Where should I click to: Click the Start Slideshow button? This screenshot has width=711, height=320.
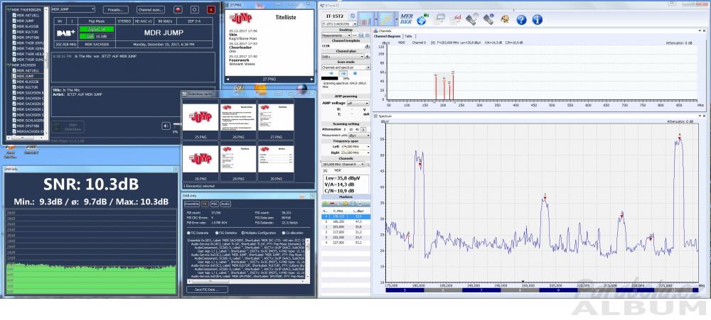click(68, 127)
